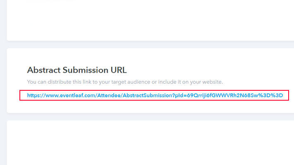Screen dimensions: 294x165
Task: Click the gray gap above the URL card
Action: point(149,45)
